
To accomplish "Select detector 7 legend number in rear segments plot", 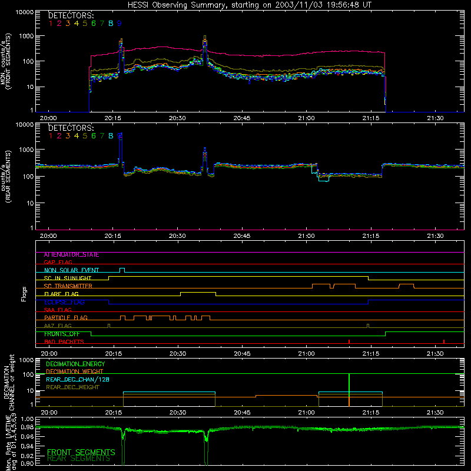I will coord(102,136).
